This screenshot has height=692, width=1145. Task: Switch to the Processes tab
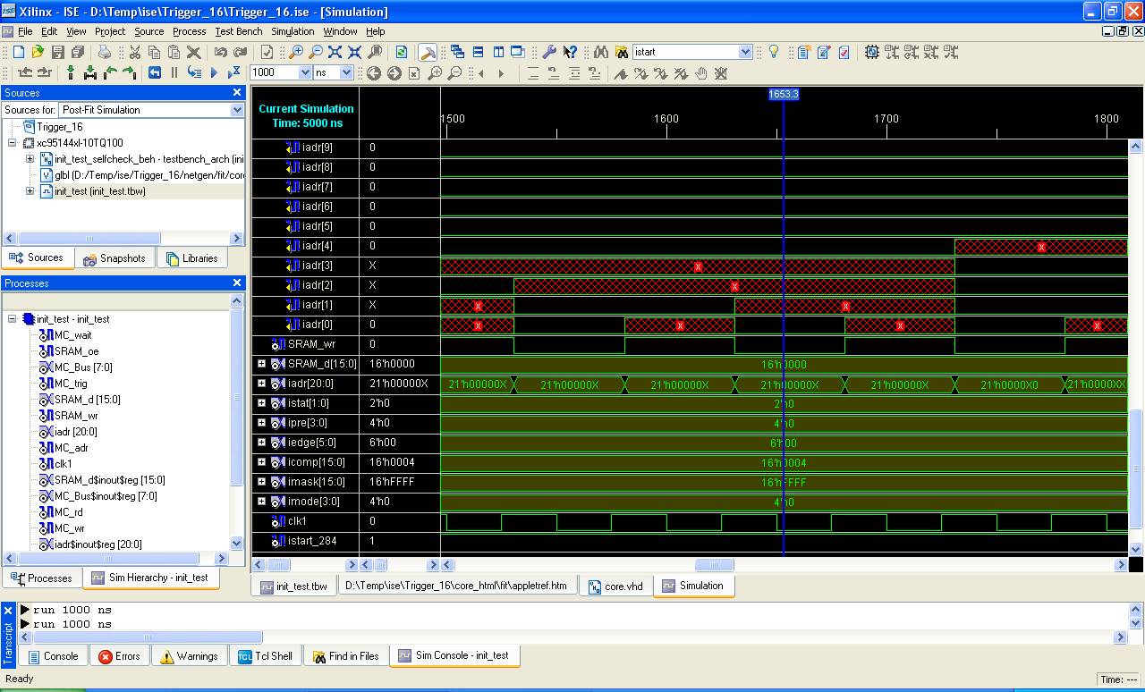[41, 578]
